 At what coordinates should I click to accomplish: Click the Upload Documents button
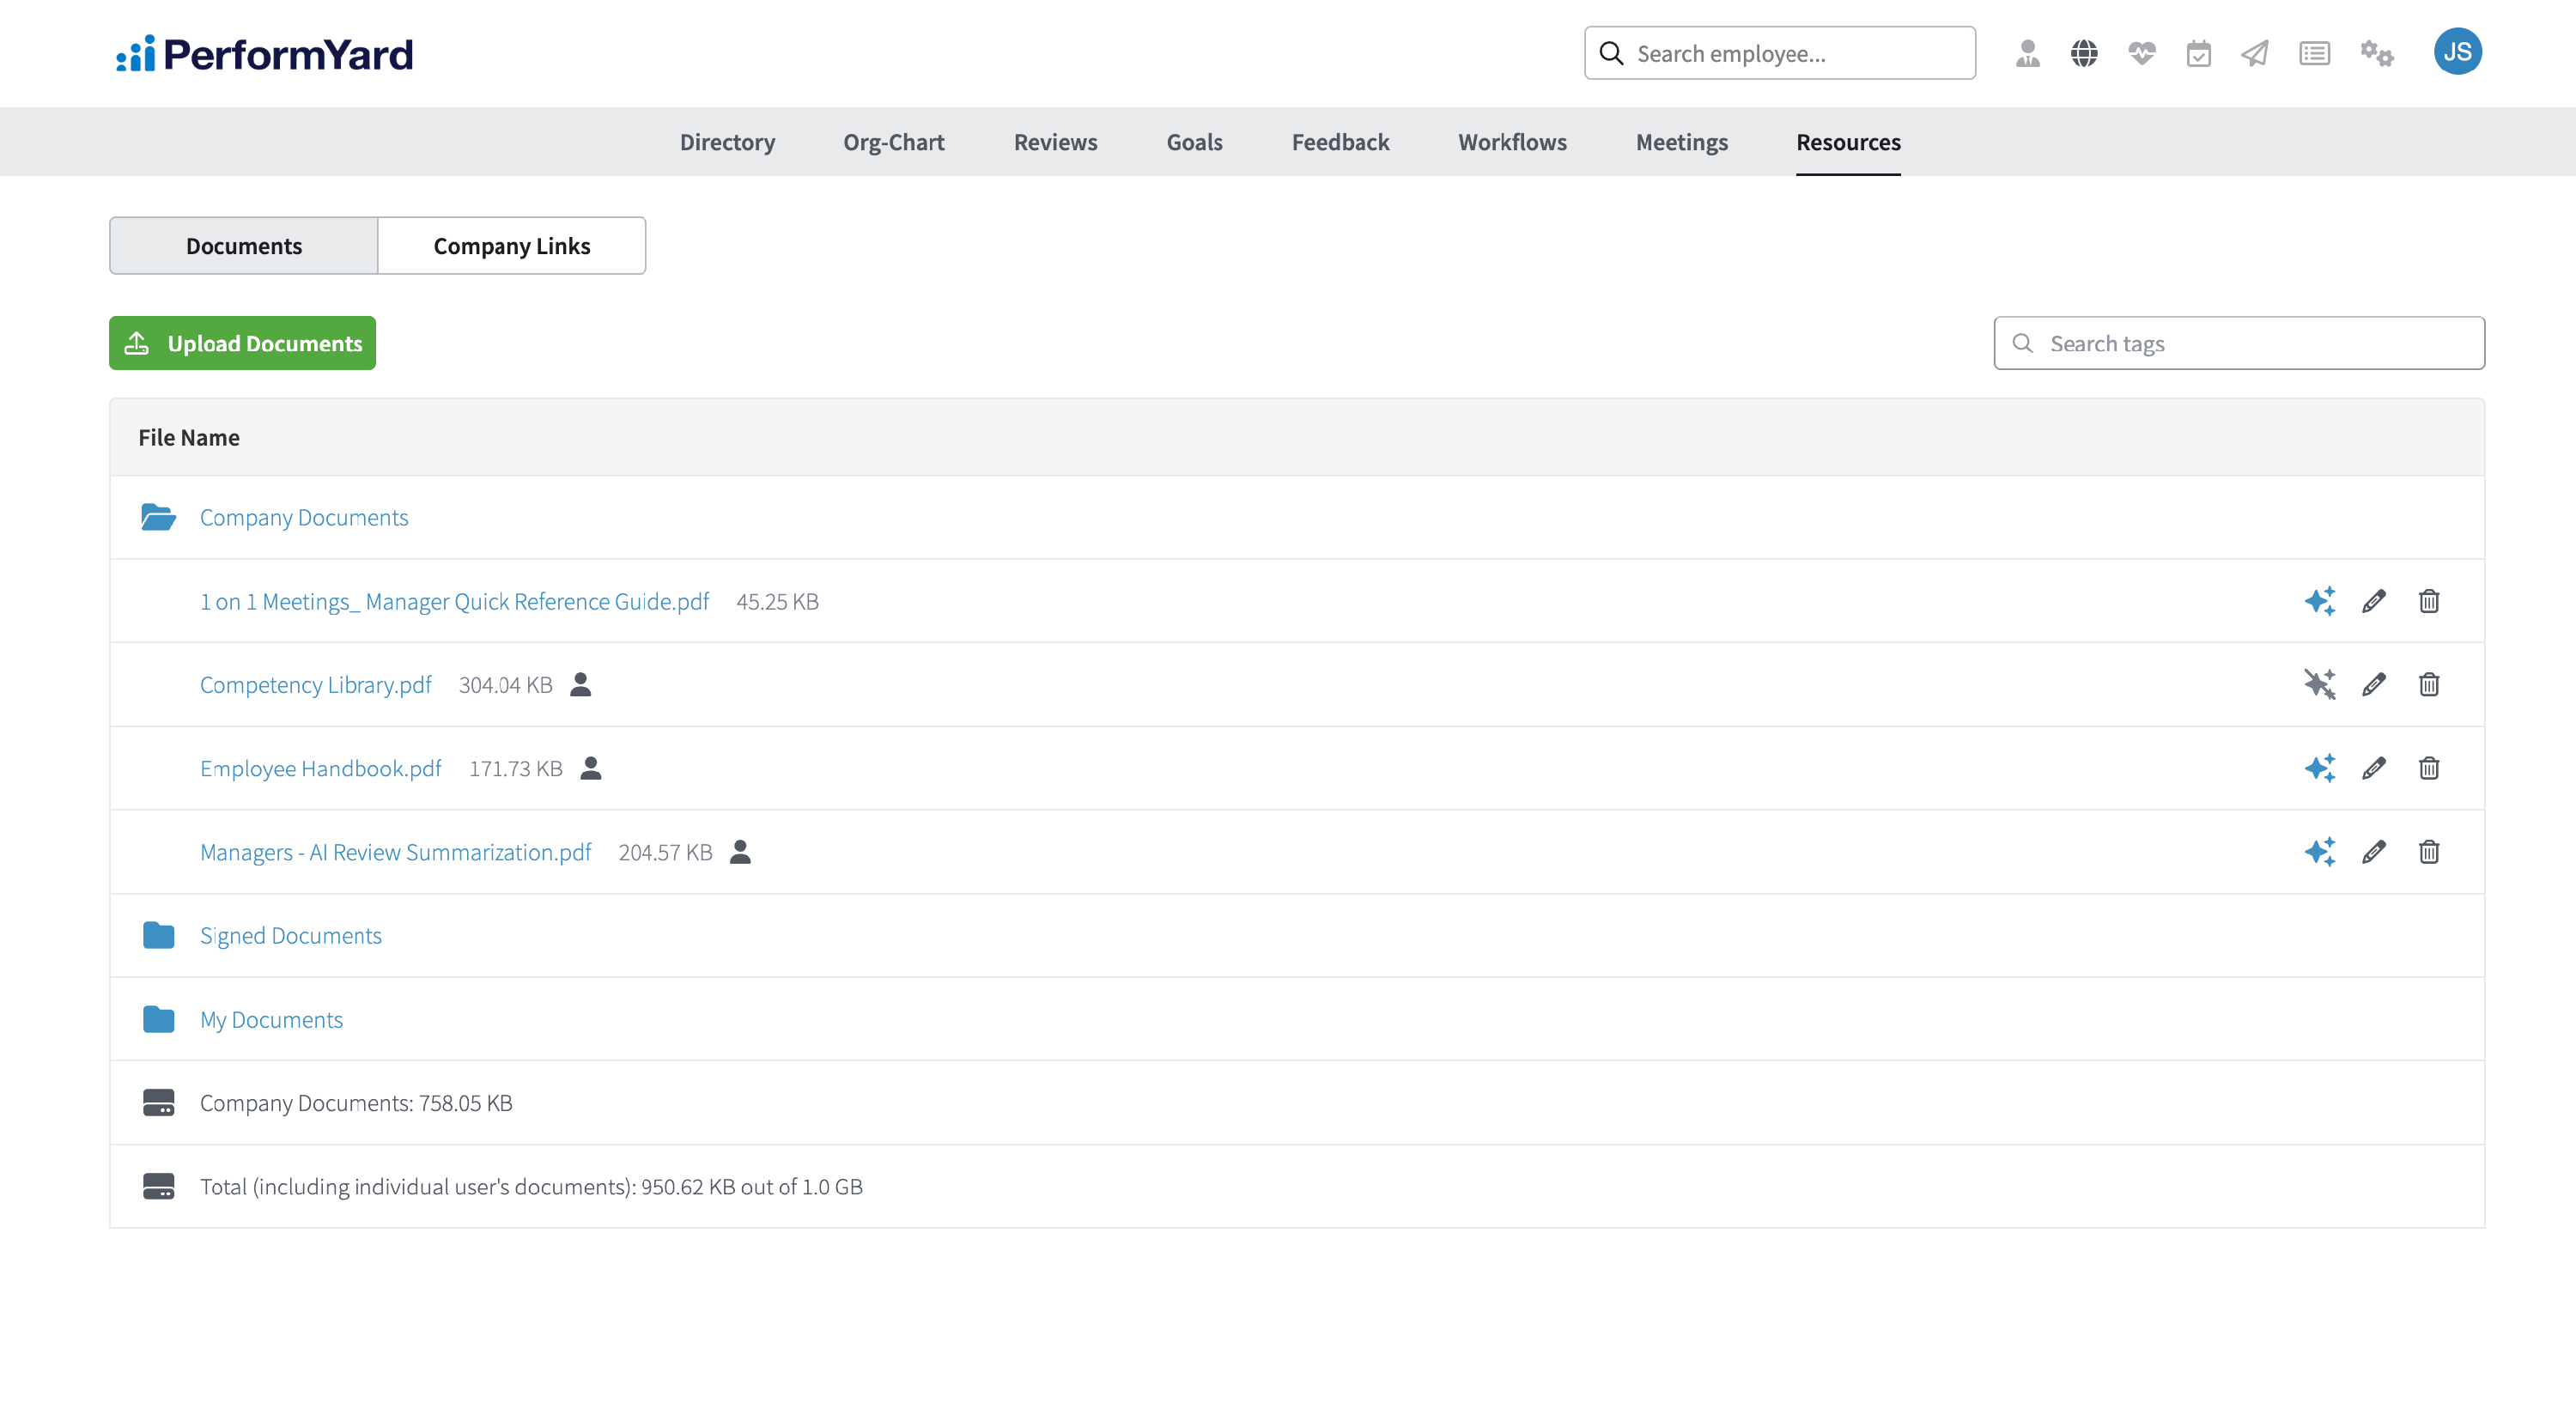(242, 343)
